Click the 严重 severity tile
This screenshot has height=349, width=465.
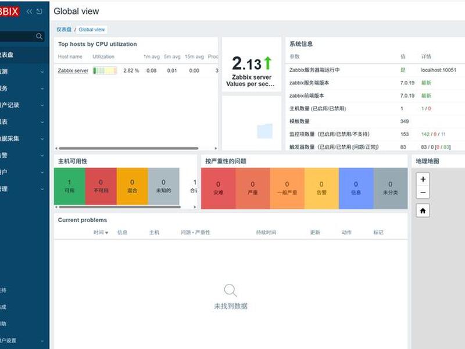click(253, 188)
